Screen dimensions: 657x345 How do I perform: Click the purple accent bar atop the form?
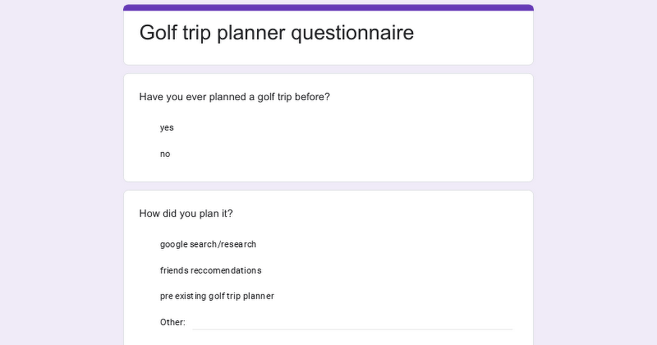(328, 8)
